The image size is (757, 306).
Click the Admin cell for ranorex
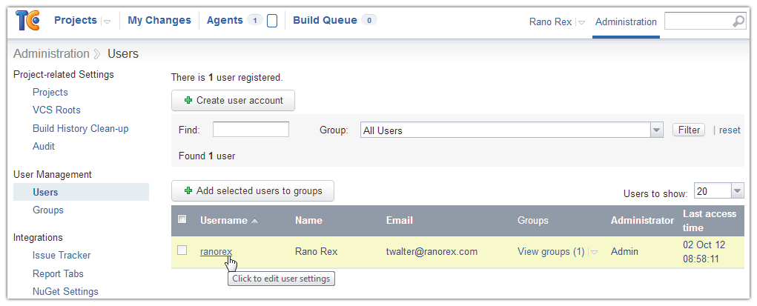click(624, 251)
